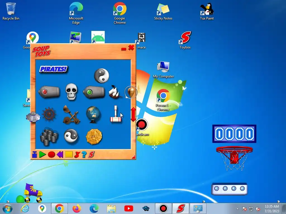Click the Soup Toys taskbar button
The image size is (286, 214).
click(x=181, y=208)
